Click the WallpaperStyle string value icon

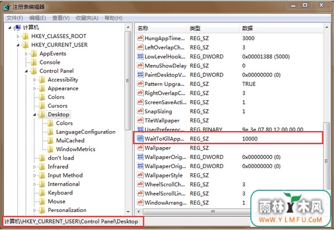click(x=140, y=175)
